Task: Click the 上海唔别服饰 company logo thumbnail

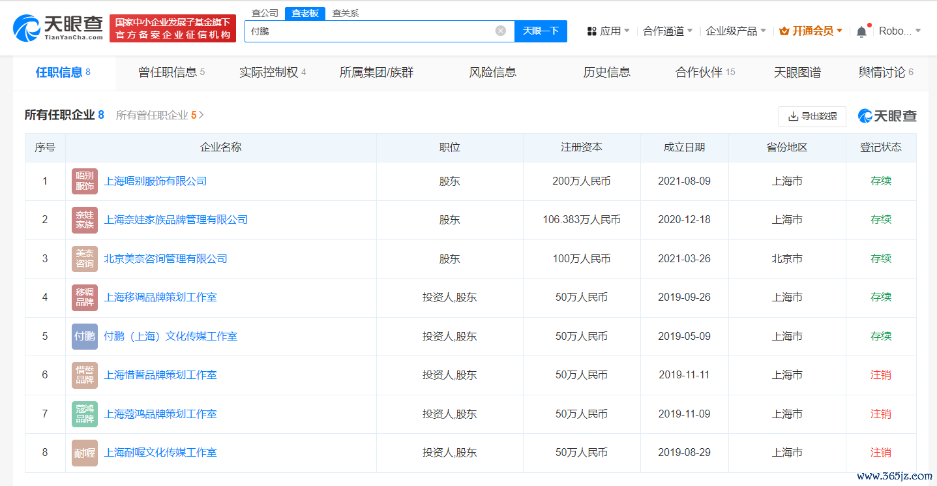Action: pos(85,181)
